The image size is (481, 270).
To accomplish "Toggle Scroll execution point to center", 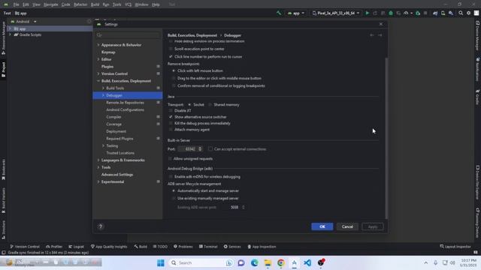I will [171, 49].
